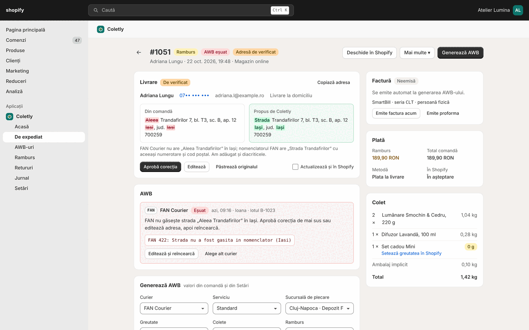Screen dimensions: 529x330
Task: Click "Editează și reîncearcă" in the AWB error
Action: click(x=172, y=254)
